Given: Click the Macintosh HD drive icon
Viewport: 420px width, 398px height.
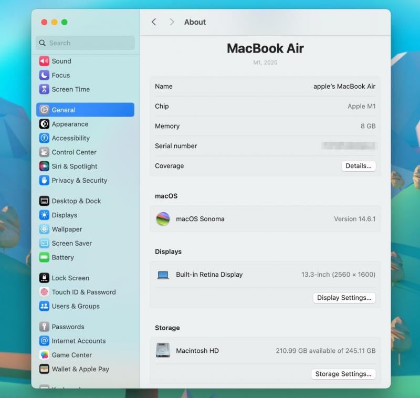Looking at the screenshot, I should point(163,350).
